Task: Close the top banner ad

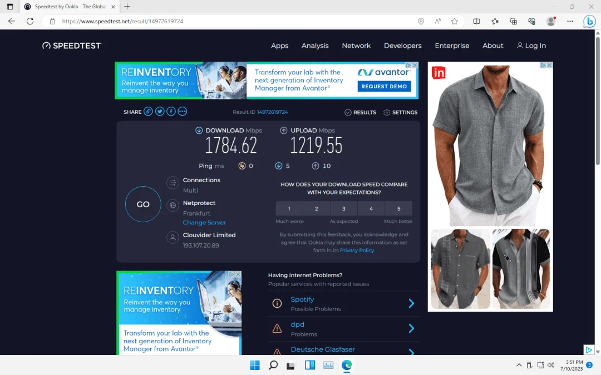Action: pyautogui.click(x=415, y=65)
